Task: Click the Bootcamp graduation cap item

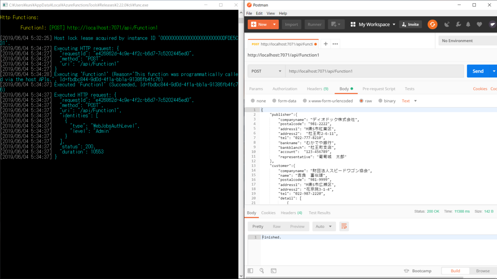Action: [x=417, y=271]
